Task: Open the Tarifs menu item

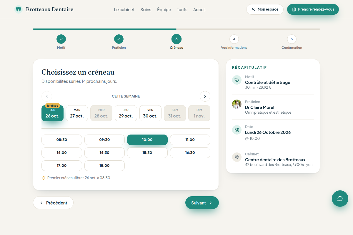Action: click(x=182, y=9)
